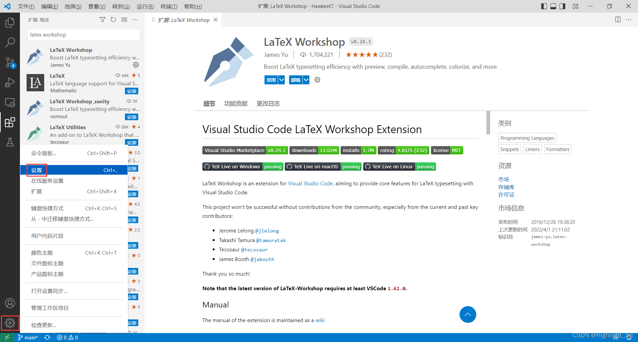Open the 文件(F) menu
This screenshot has height=342, width=638.
[x=26, y=6]
